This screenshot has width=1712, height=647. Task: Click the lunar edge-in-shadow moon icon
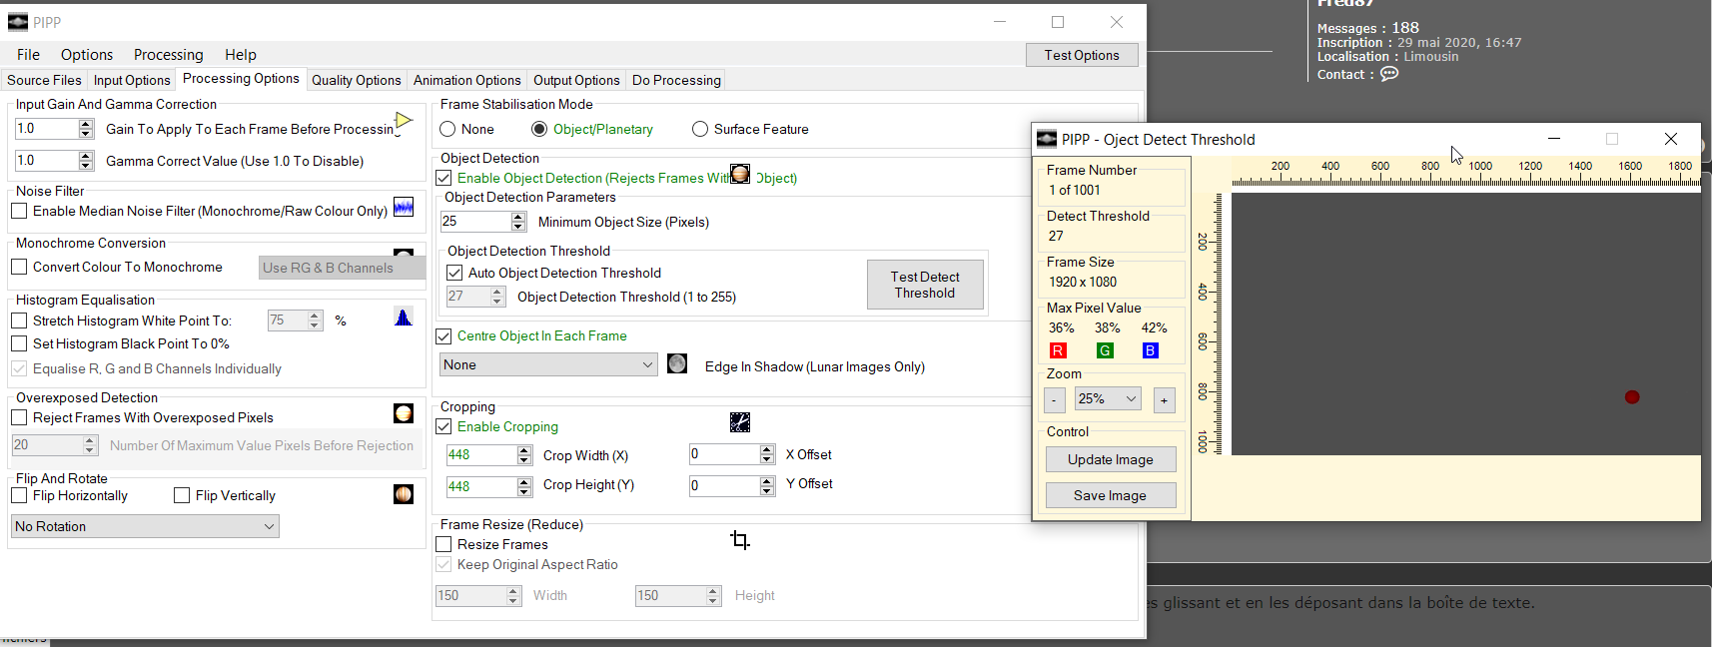677,363
